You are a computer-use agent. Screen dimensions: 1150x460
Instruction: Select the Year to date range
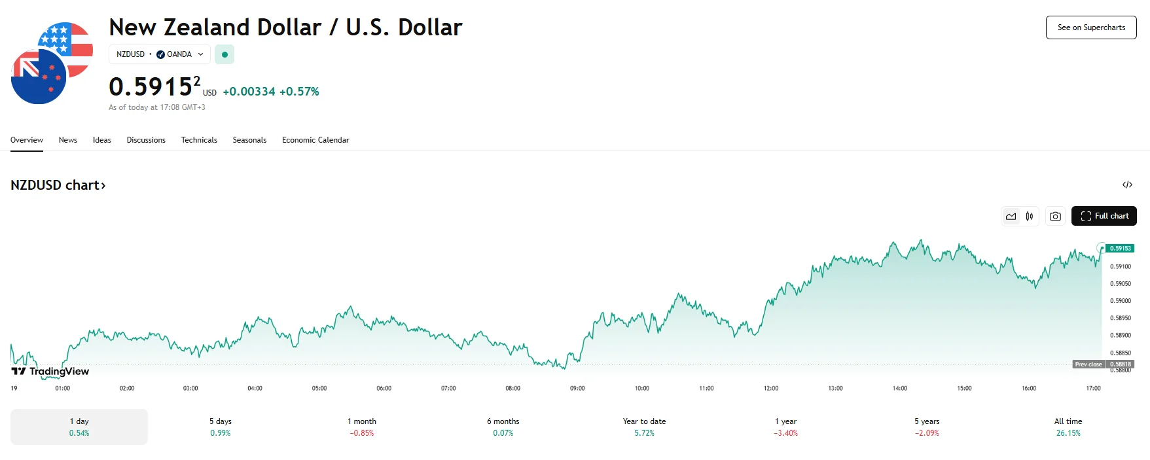tap(644, 427)
